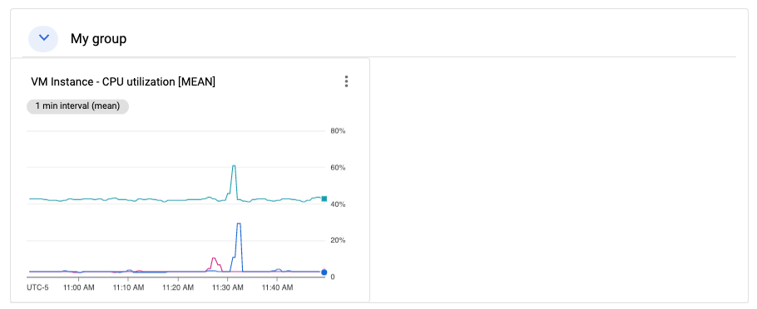Click the 20% y-axis label

tap(338, 240)
